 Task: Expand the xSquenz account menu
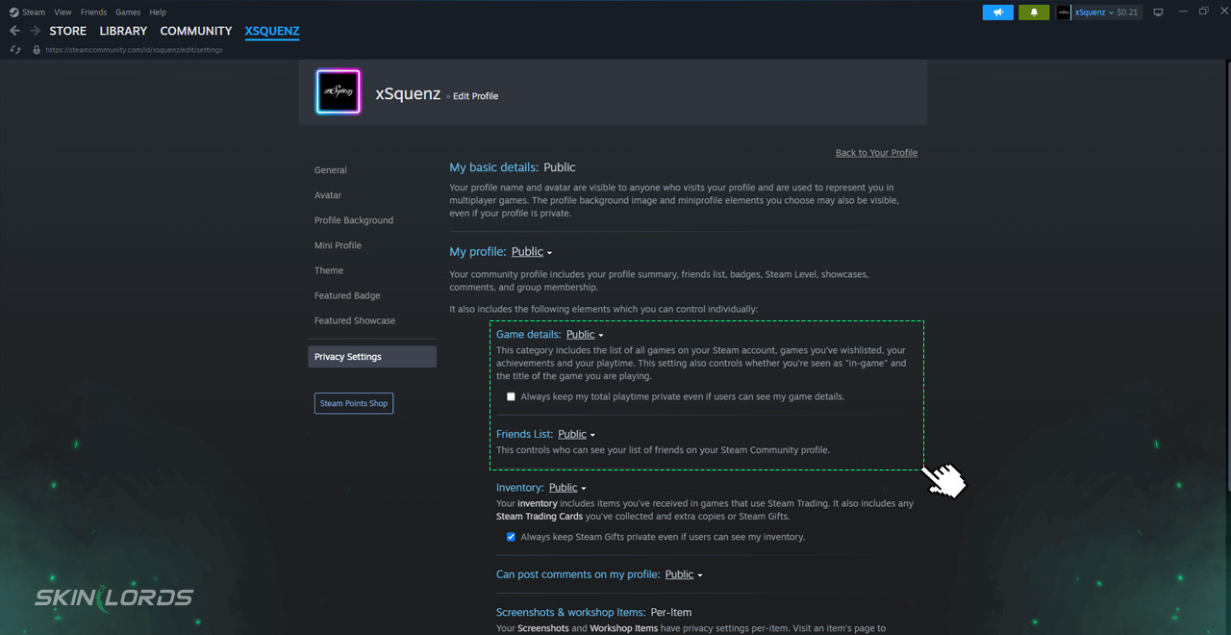pyautogui.click(x=1093, y=13)
